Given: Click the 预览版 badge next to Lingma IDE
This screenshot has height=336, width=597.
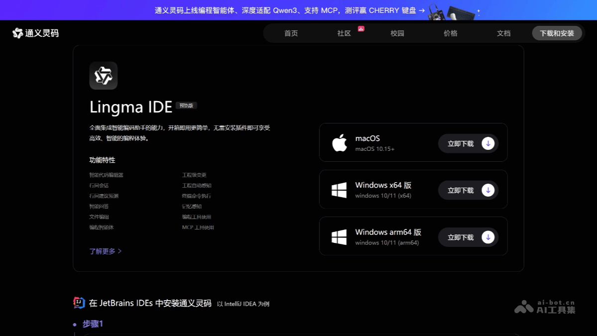Looking at the screenshot, I should click(186, 106).
